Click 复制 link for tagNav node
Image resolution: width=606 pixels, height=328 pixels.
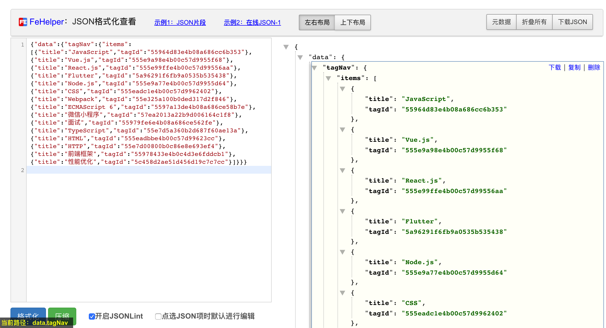click(x=574, y=67)
